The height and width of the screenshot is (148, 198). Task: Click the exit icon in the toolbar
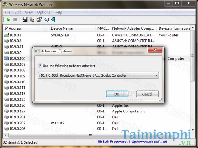coord(53,20)
